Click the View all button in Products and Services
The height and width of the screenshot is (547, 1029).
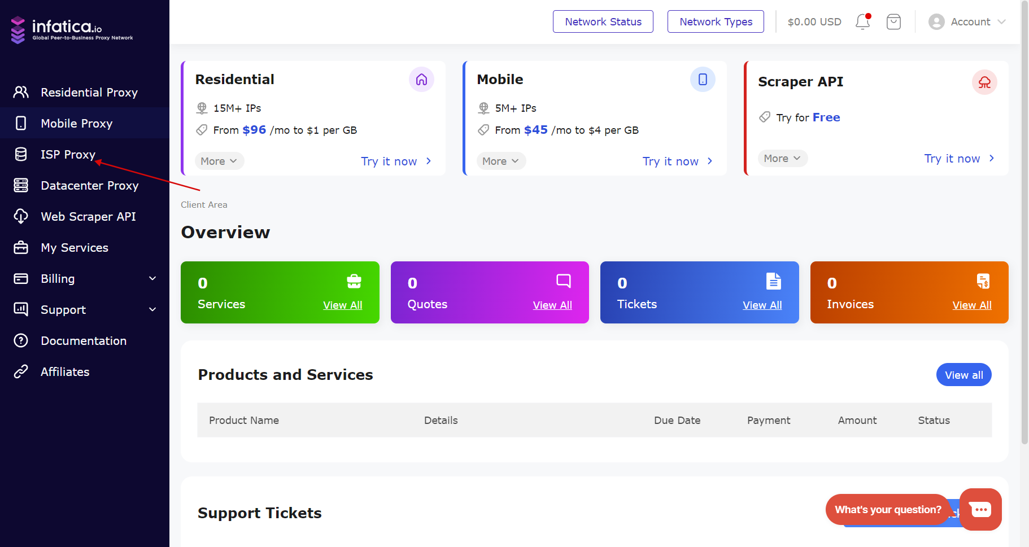click(964, 375)
